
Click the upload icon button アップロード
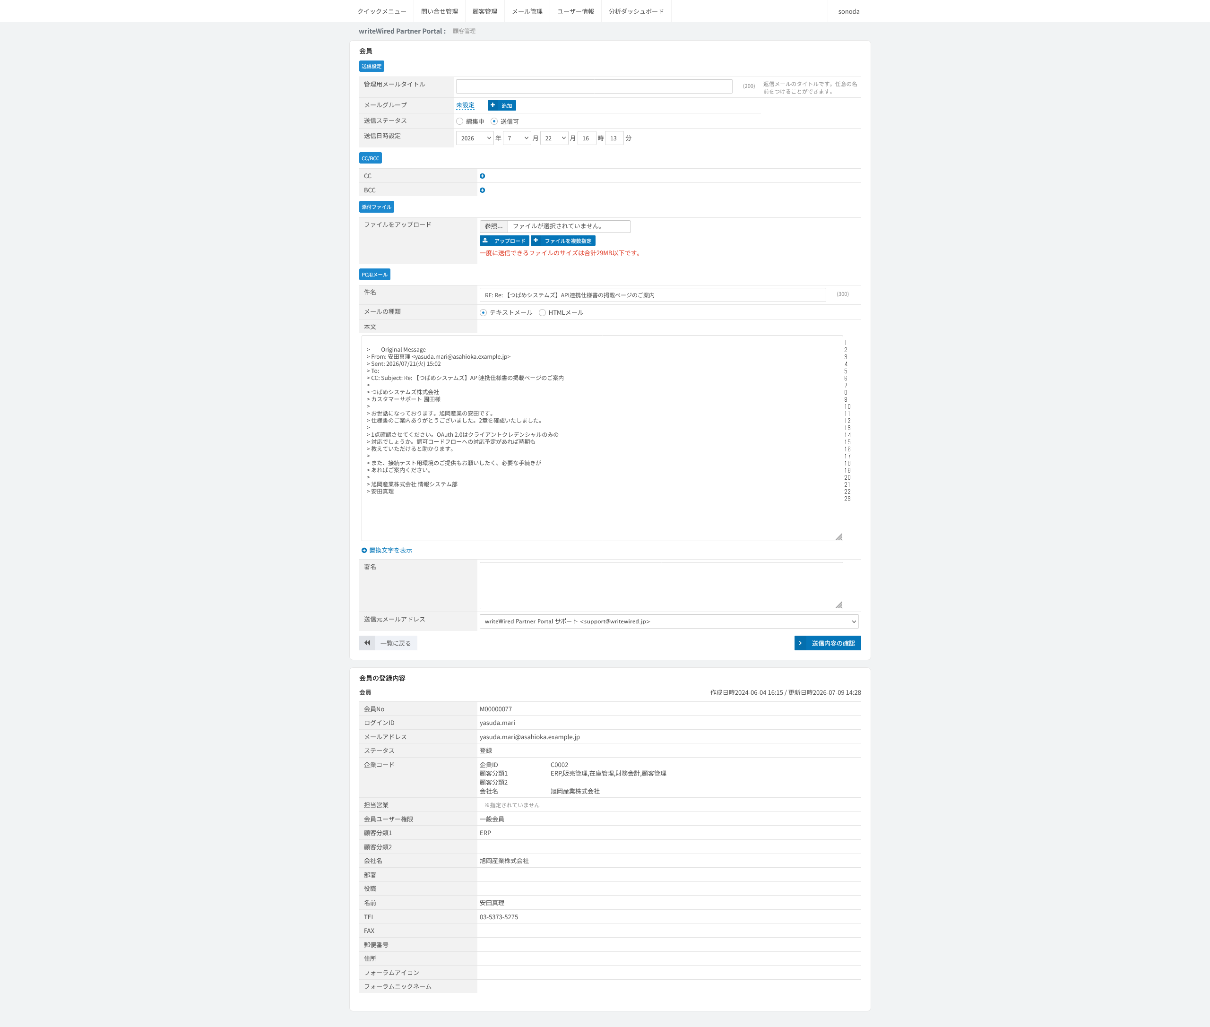click(x=504, y=241)
